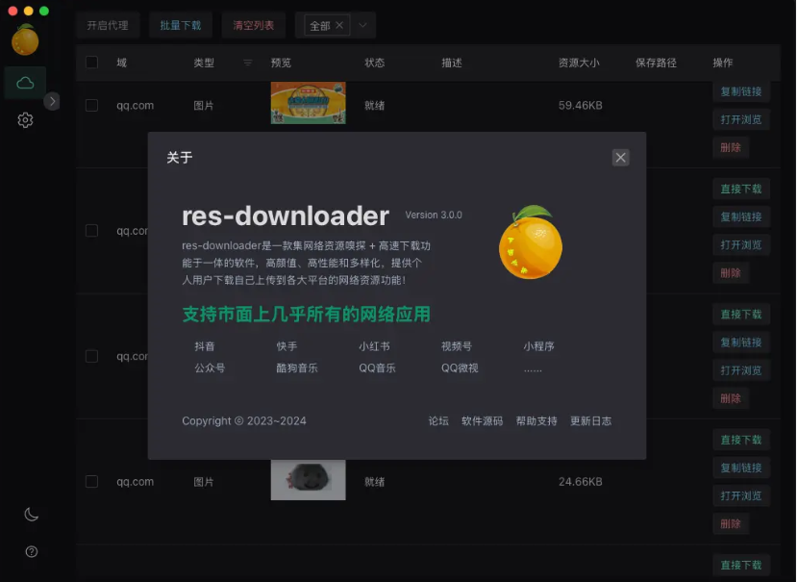Click the QQ音乐 platform label
Screen dimensions: 798x582
377,368
